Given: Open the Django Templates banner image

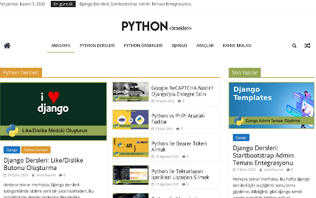Looking at the screenshot, I should (272, 105).
